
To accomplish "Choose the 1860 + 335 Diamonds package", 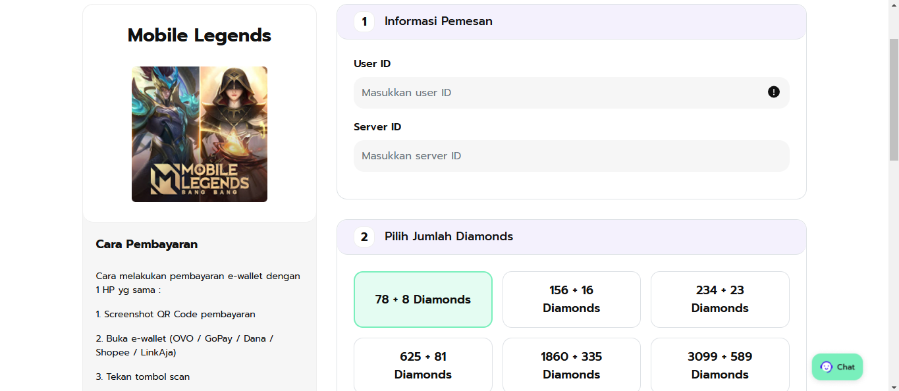I will (x=572, y=365).
